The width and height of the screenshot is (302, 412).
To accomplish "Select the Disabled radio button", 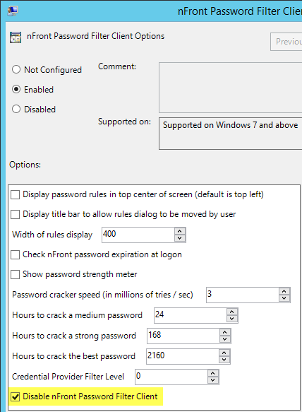I will click(x=16, y=109).
